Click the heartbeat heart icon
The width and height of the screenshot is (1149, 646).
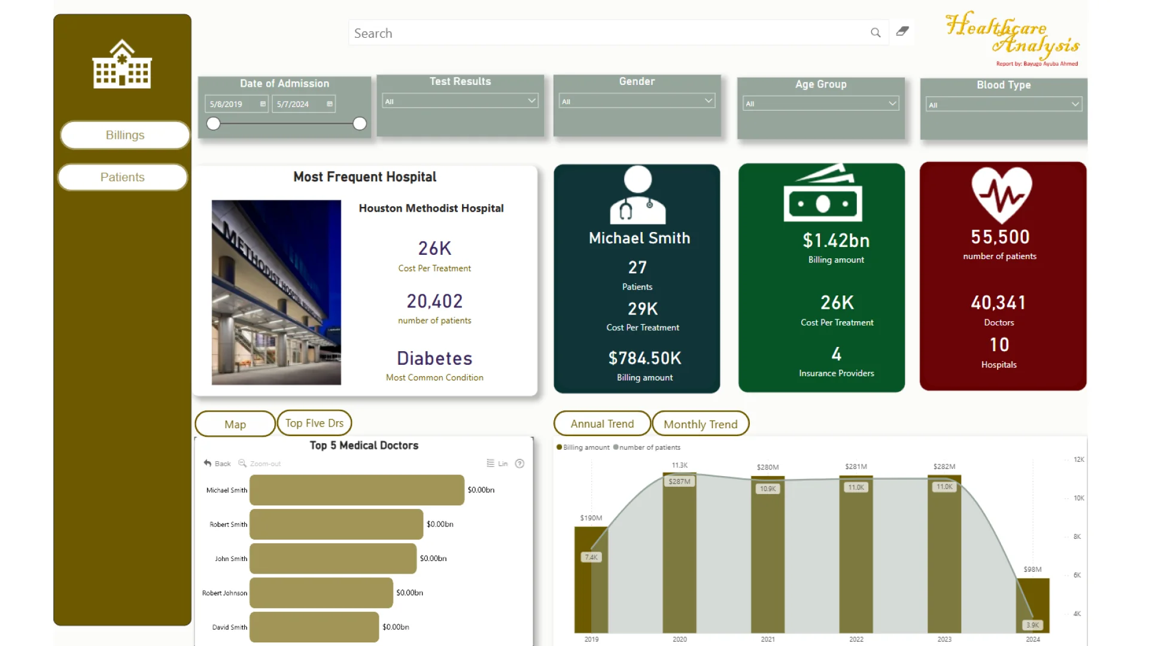(x=1002, y=194)
